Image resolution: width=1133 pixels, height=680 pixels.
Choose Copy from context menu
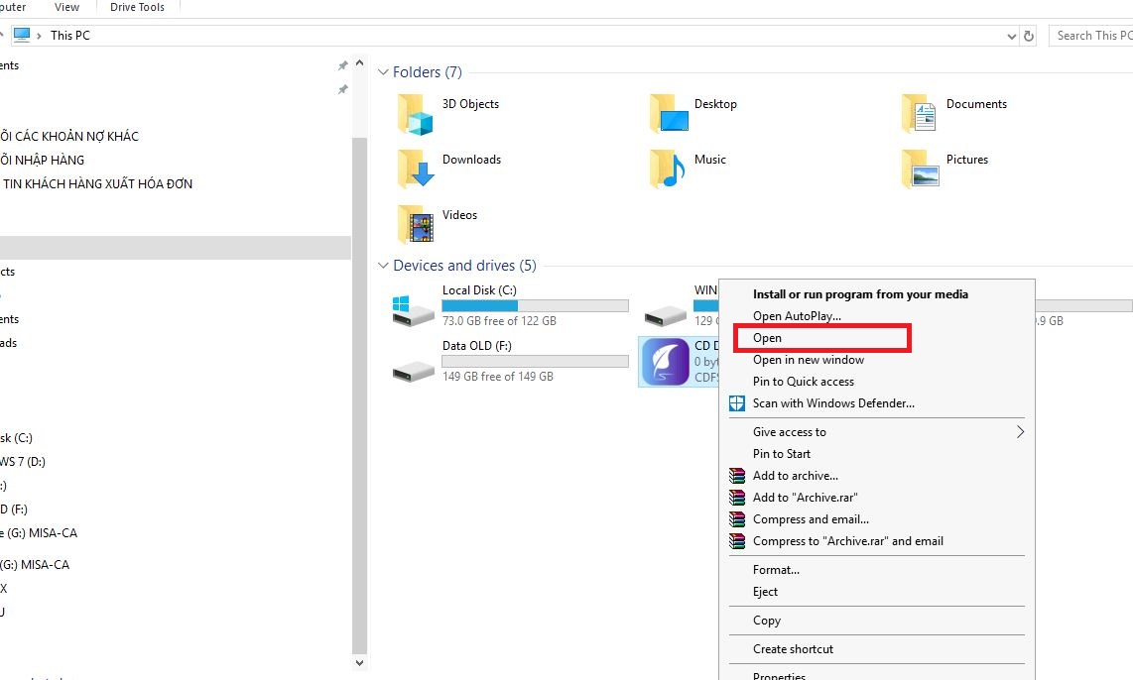(766, 621)
